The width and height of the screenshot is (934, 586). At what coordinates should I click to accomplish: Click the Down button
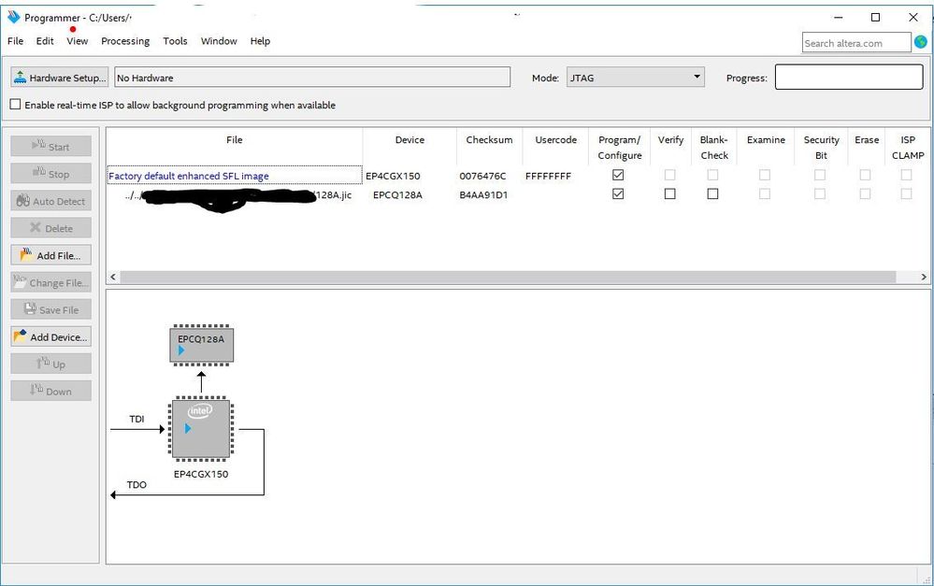(50, 392)
